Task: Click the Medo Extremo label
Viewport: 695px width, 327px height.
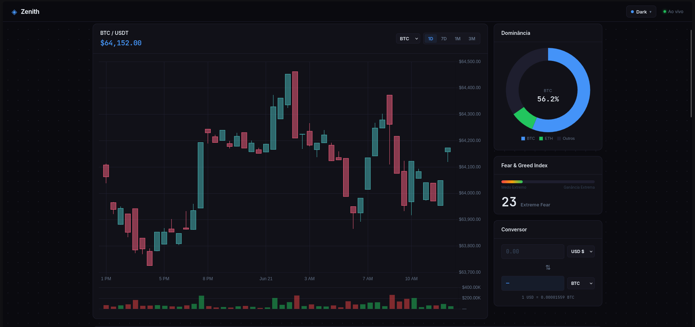Action: click(x=513, y=188)
